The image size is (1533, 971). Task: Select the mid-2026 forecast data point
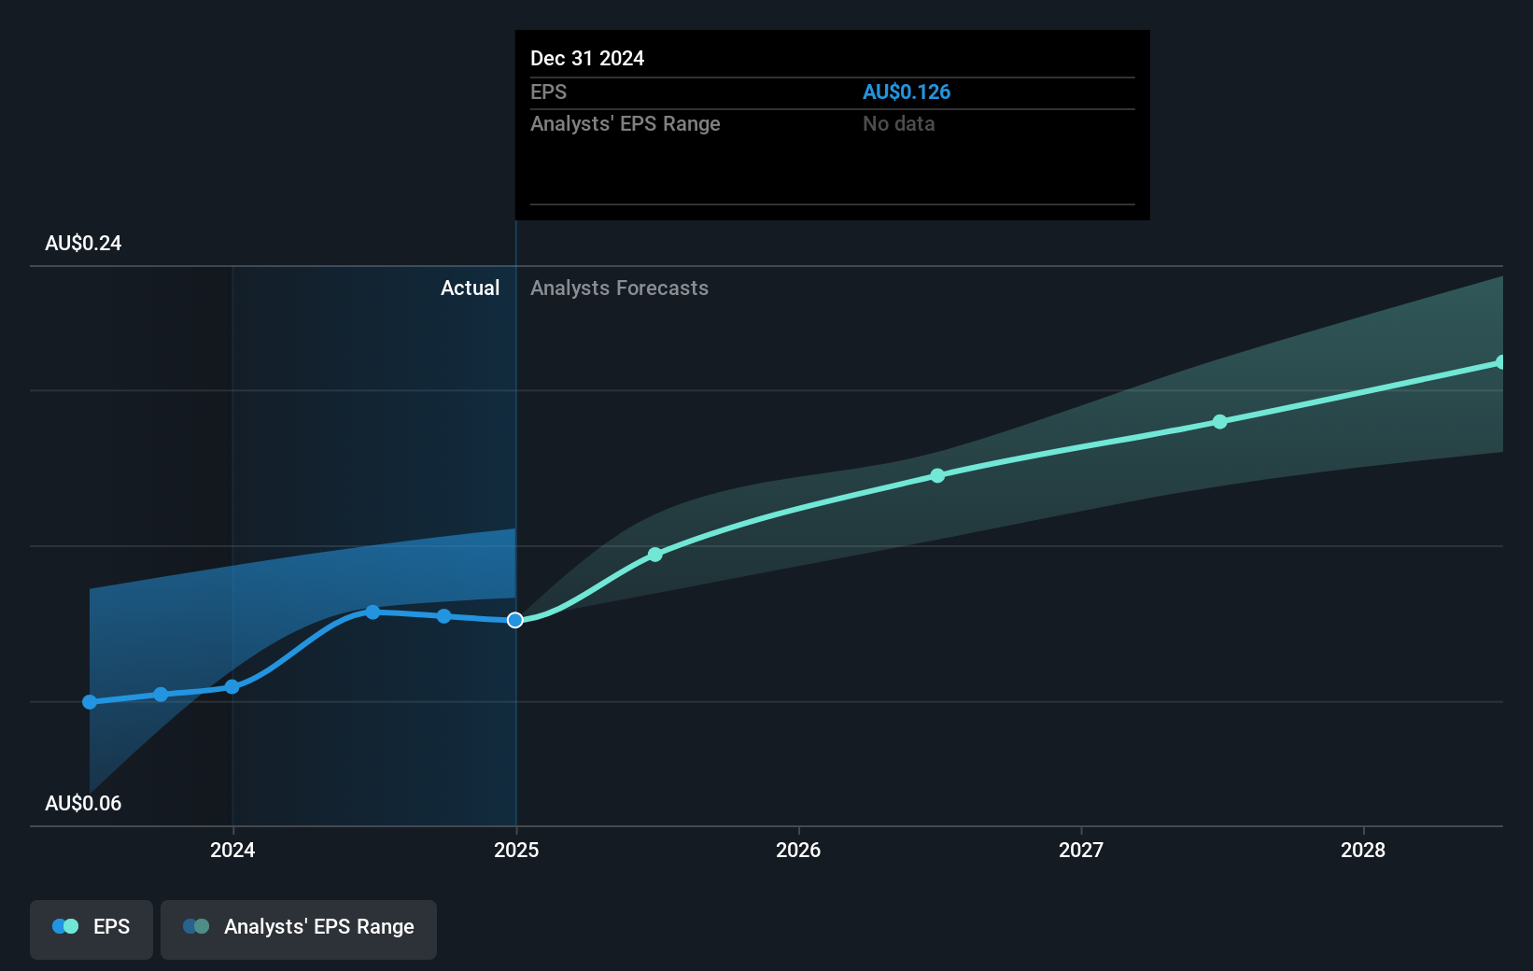point(936,476)
